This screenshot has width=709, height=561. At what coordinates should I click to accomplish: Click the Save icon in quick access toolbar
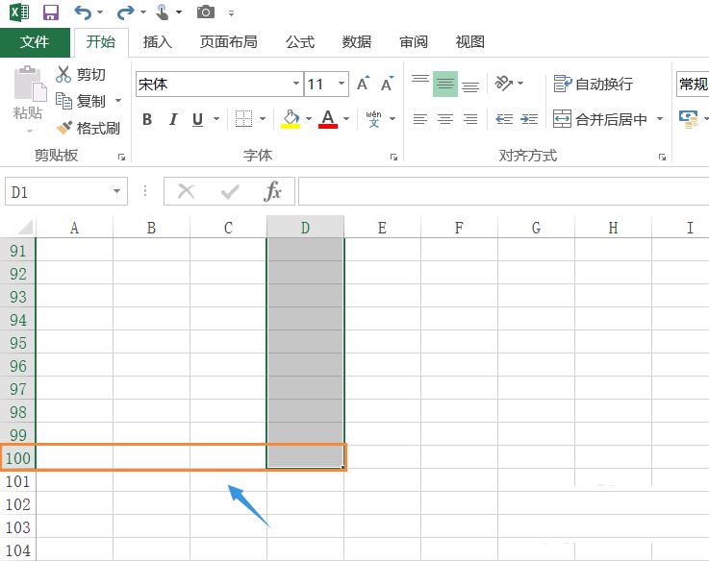coord(51,12)
